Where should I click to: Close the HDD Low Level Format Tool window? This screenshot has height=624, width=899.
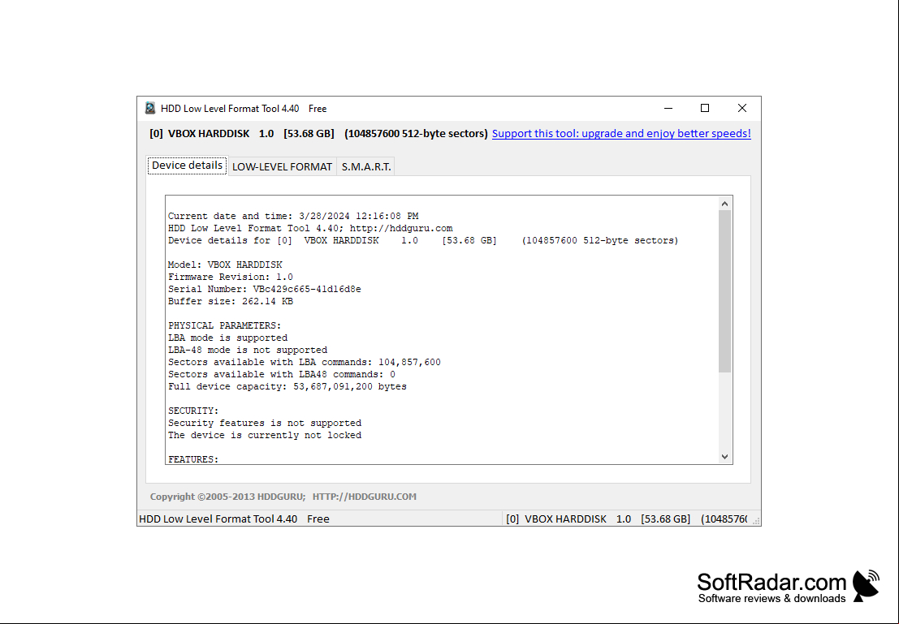pyautogui.click(x=742, y=108)
